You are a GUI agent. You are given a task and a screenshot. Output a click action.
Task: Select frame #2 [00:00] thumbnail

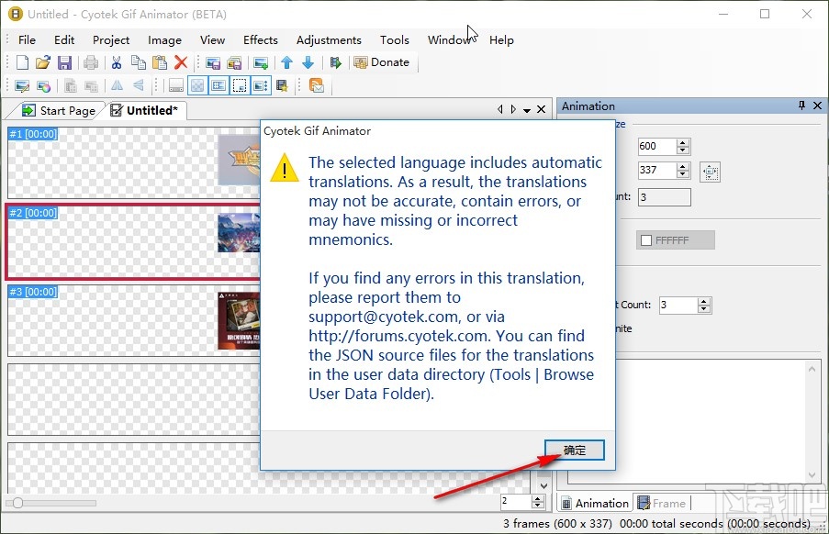coord(133,241)
